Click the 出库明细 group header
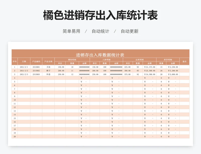Image resolution: width=201 pixels, height=154 pixels. [140, 60]
